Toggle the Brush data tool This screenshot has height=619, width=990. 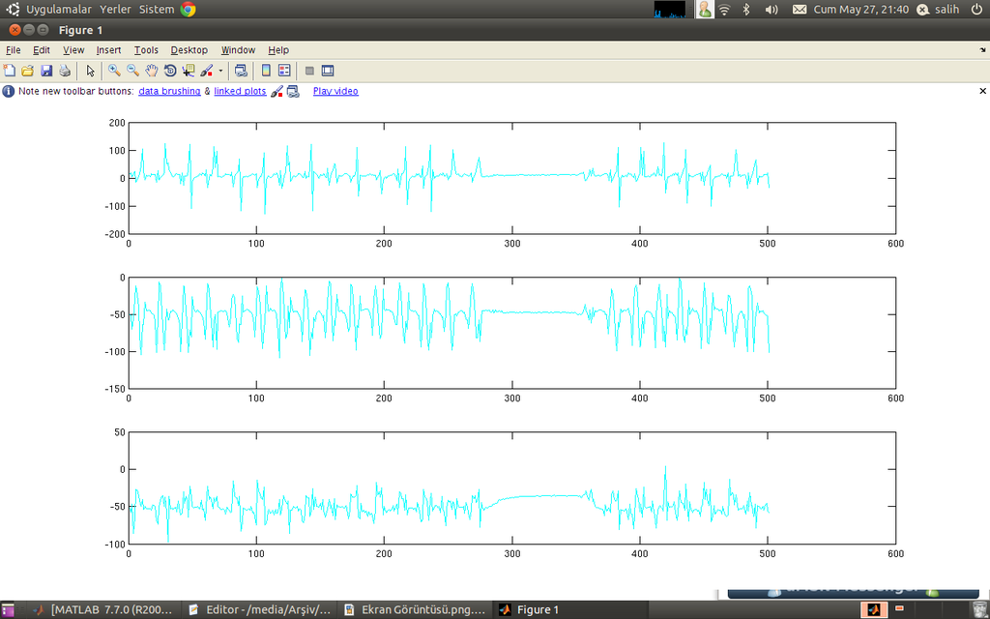click(207, 71)
